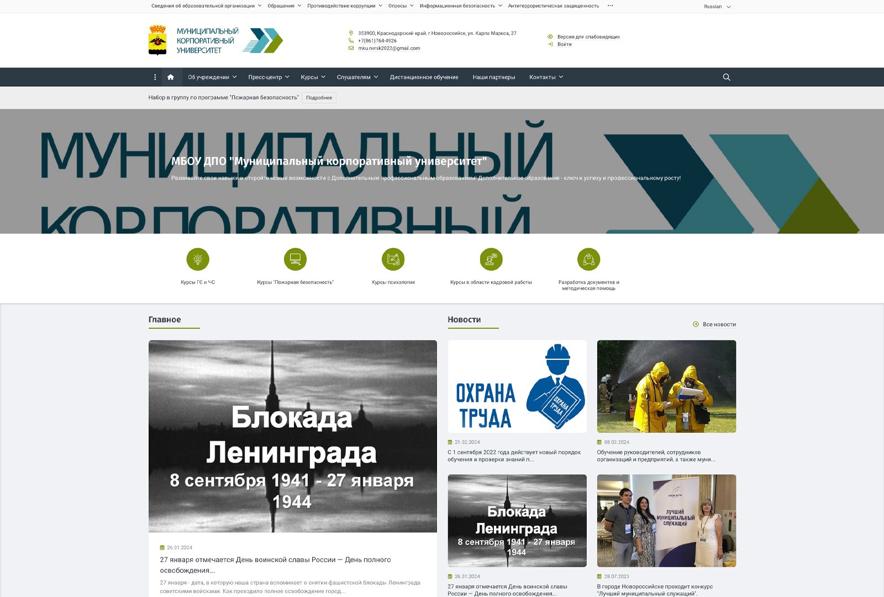Screen dimensions: 884x597
Task: Expand the Об учреждении menu
Action: [212, 77]
